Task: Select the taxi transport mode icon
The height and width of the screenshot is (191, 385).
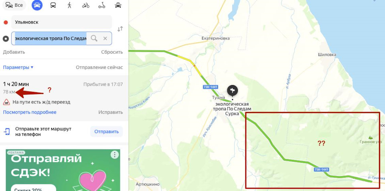Action: click(118, 5)
